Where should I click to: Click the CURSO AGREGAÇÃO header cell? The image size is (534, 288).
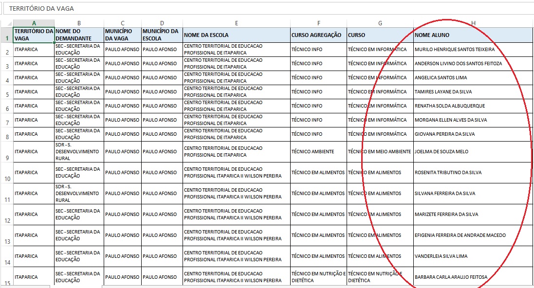(x=318, y=35)
